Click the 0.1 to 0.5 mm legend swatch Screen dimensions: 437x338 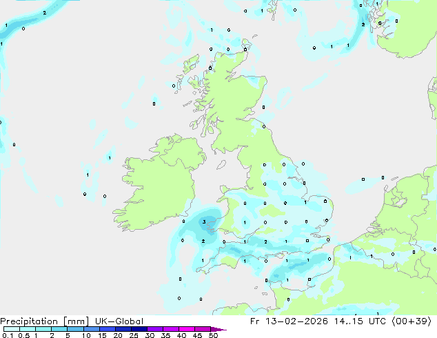(12, 329)
